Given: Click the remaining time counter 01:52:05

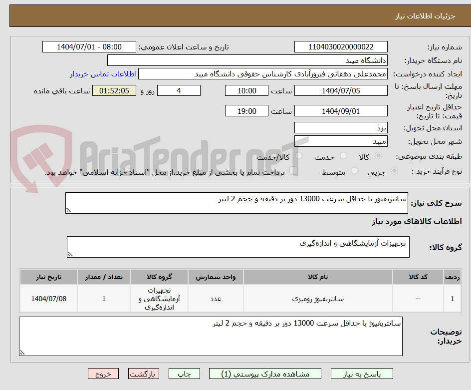Looking at the screenshot, I should [114, 91].
